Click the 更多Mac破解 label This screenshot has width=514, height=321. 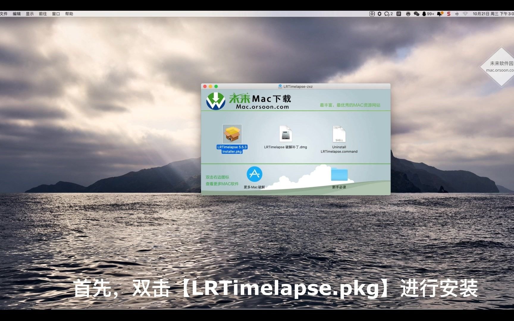[254, 187]
